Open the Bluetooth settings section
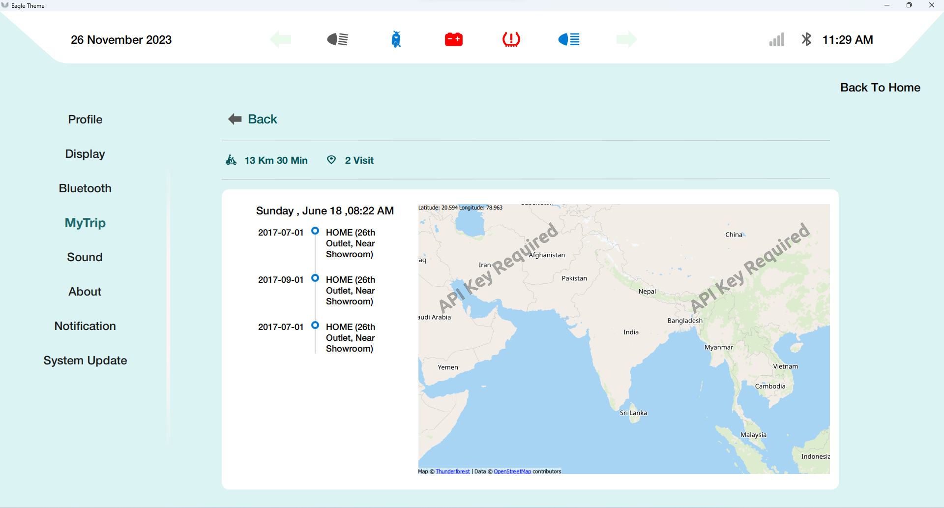This screenshot has width=944, height=508. 85,188
